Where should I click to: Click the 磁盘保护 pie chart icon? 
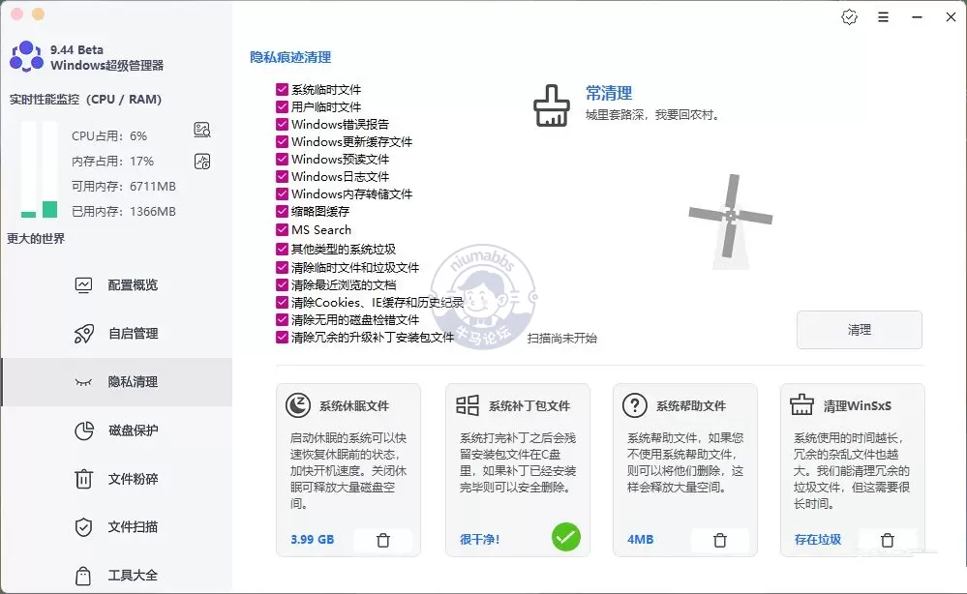(x=84, y=431)
